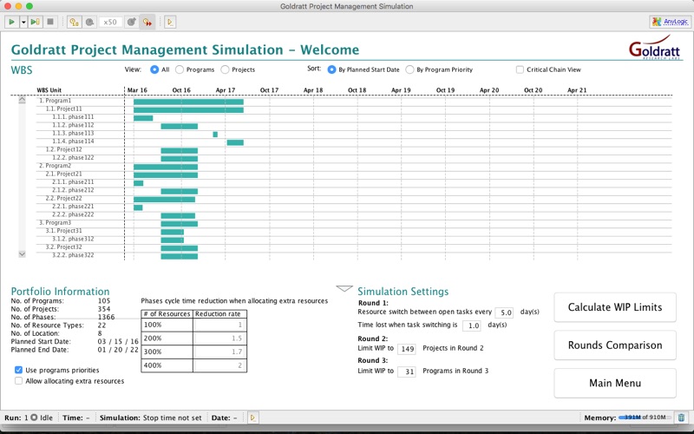
Task: Select the Projects view radio button
Action: (x=225, y=69)
